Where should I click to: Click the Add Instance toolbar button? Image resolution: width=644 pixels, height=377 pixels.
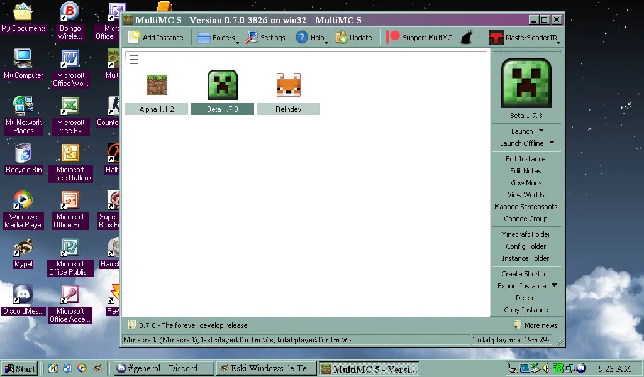[x=156, y=37]
